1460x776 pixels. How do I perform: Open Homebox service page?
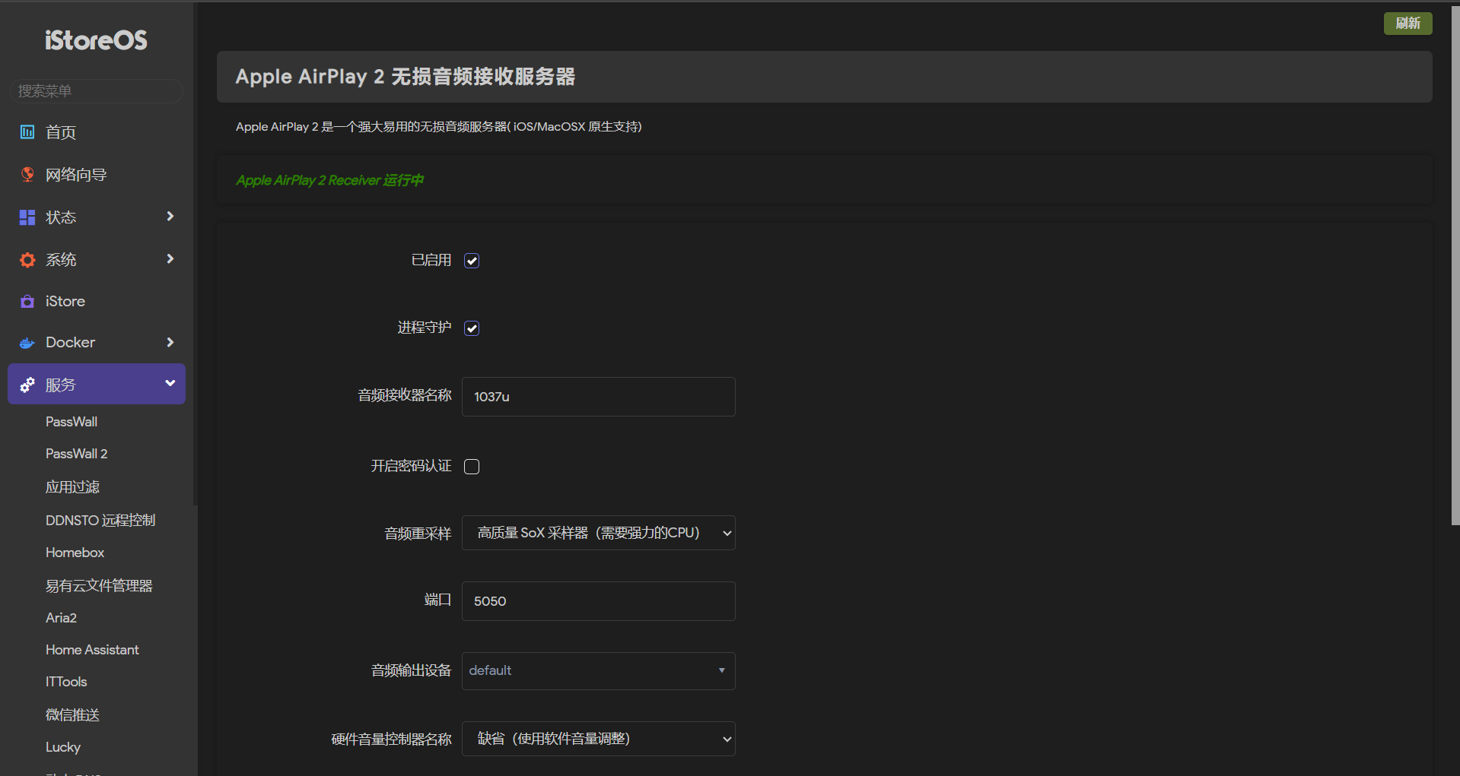pyautogui.click(x=75, y=553)
